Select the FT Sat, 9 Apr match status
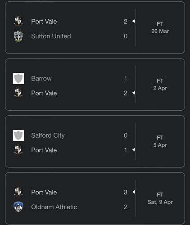 coord(160,198)
